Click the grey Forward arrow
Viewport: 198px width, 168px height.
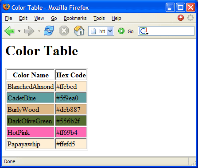(x=29, y=31)
